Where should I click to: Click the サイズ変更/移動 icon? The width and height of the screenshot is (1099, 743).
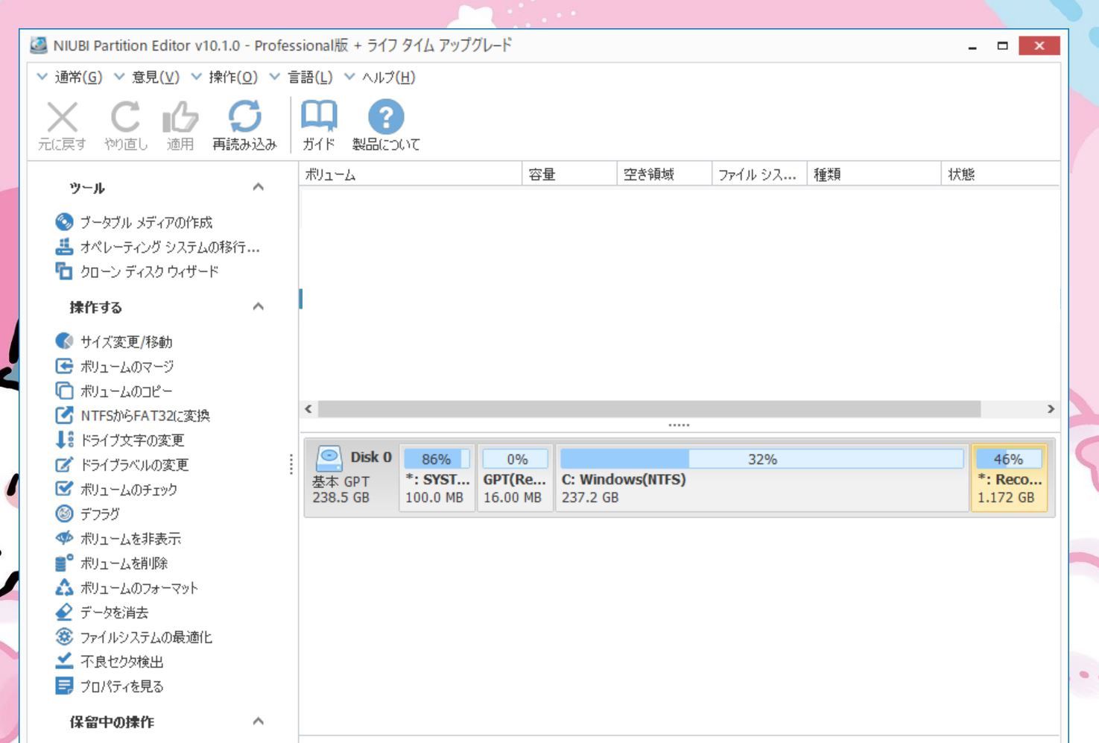(65, 341)
